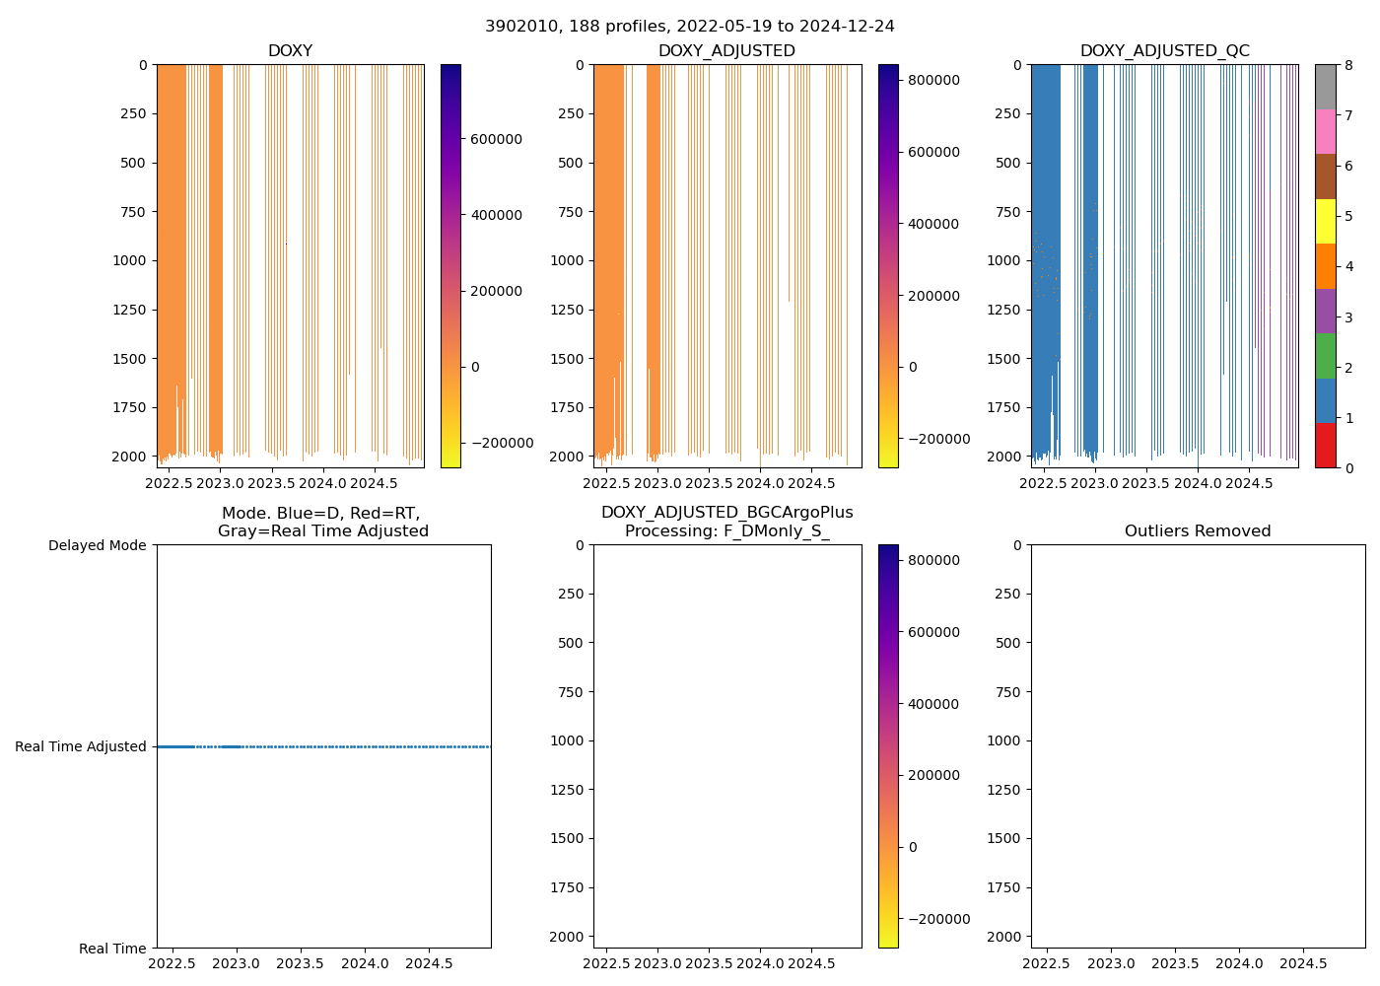This screenshot has width=1380, height=986.
Task: Click the green segment of QC colorbar
Action: coord(1325,356)
